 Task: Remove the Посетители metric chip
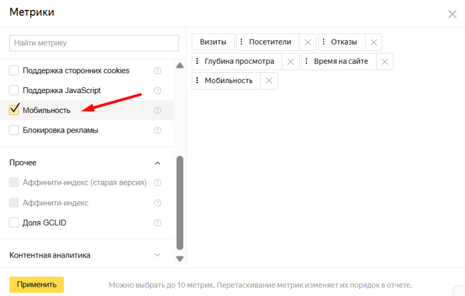pos(307,42)
